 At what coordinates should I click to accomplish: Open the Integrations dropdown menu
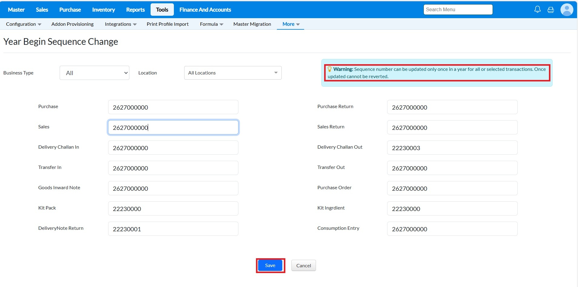pos(121,24)
